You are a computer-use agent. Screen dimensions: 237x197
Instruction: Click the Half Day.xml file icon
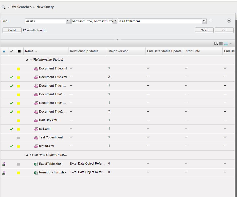coord(36,120)
